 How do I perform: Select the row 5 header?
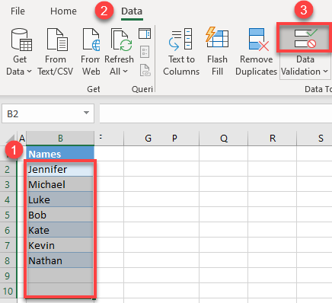point(8,215)
